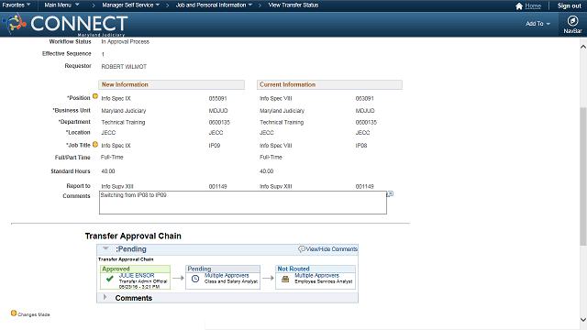Viewport: 587px width, 330px height.
Task: Open the JULIE ENSOR approver link
Action: point(137,275)
